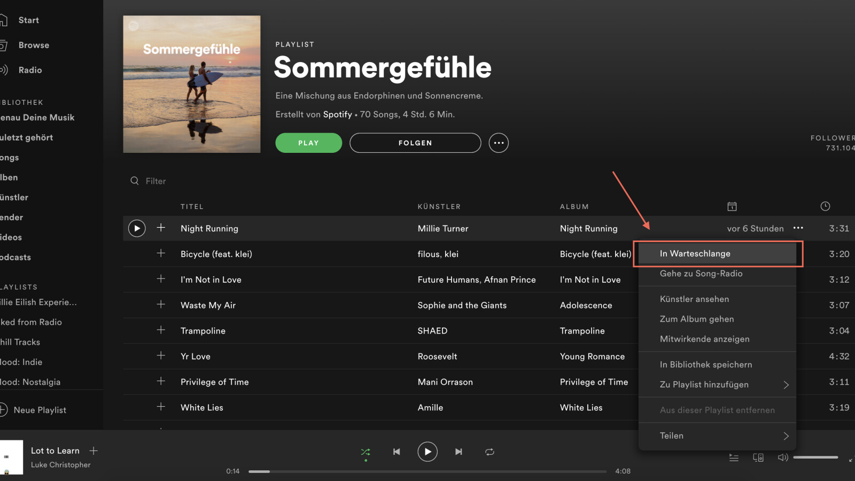Add Bicycle (feat. klei) with plus icon
The image size is (855, 481).
click(x=161, y=253)
